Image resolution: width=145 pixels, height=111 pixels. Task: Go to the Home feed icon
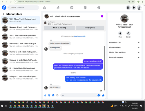tap(44, 8)
